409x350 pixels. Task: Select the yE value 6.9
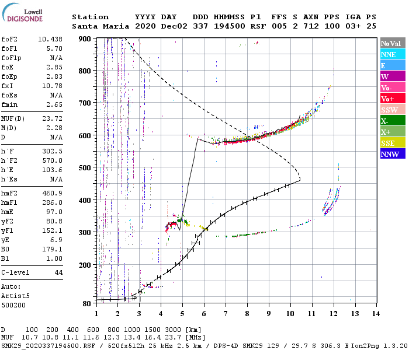(56, 240)
